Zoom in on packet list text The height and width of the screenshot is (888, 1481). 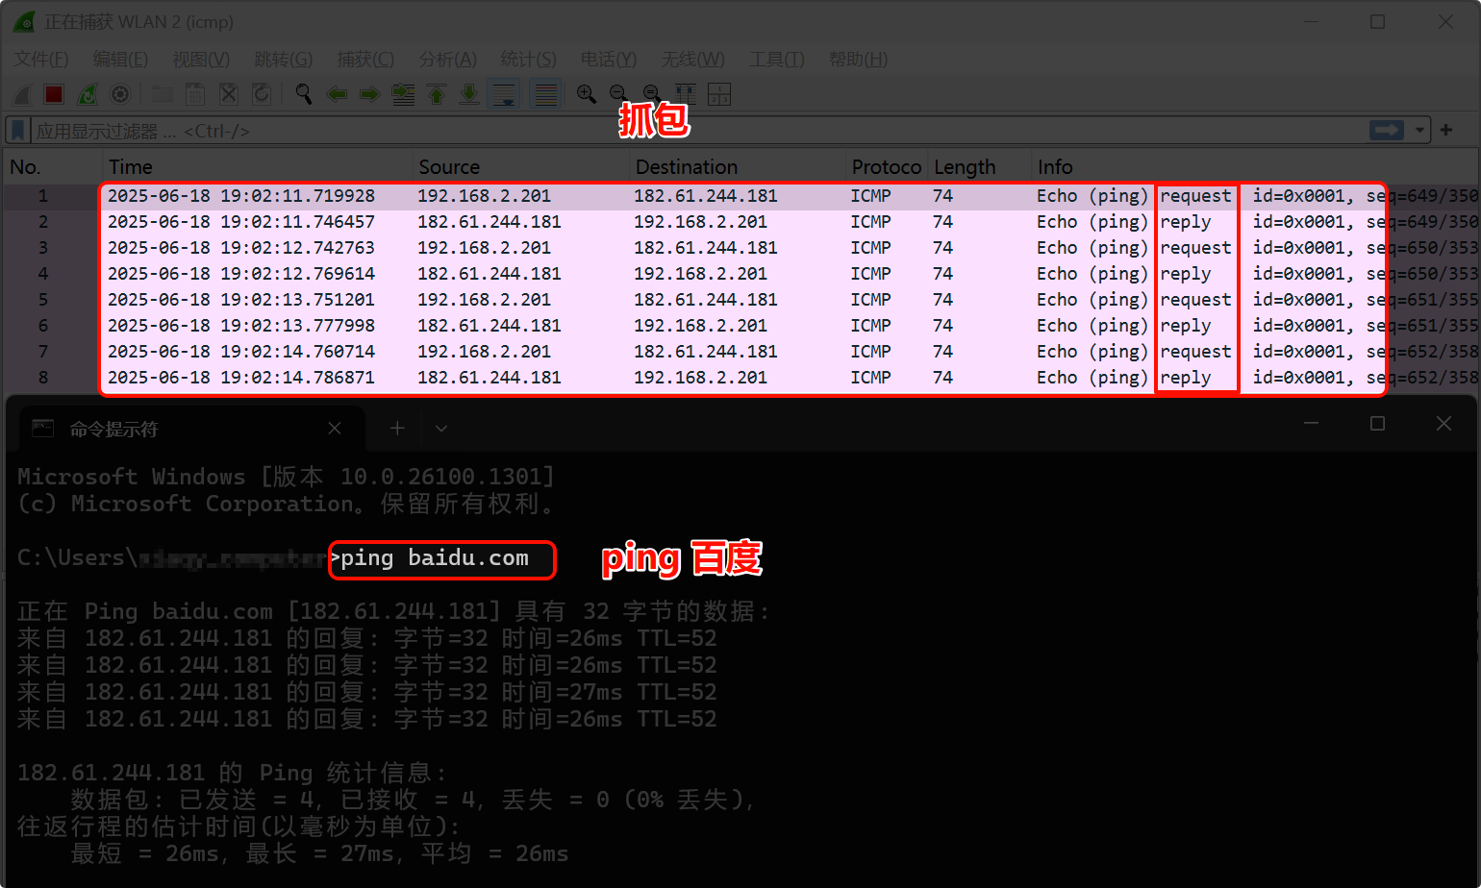[586, 94]
